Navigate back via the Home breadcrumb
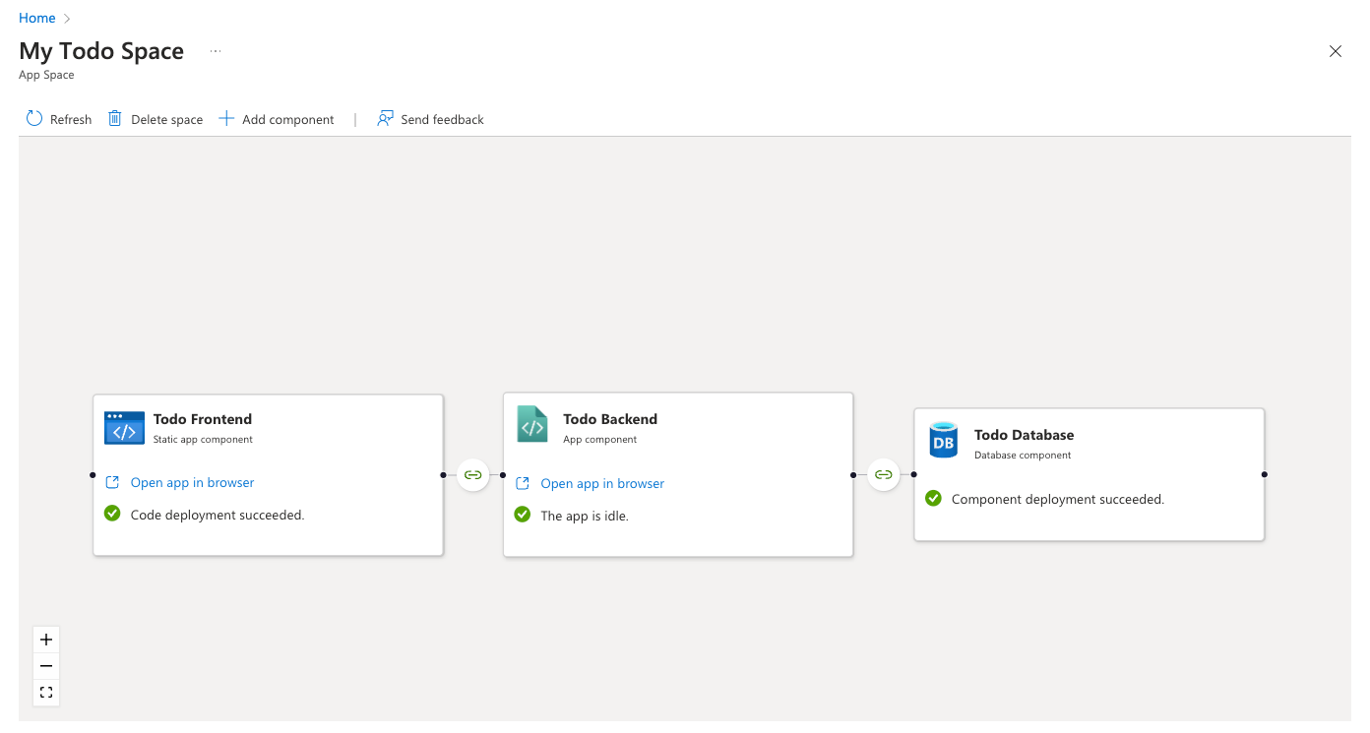The height and width of the screenshot is (733, 1370). [36, 17]
